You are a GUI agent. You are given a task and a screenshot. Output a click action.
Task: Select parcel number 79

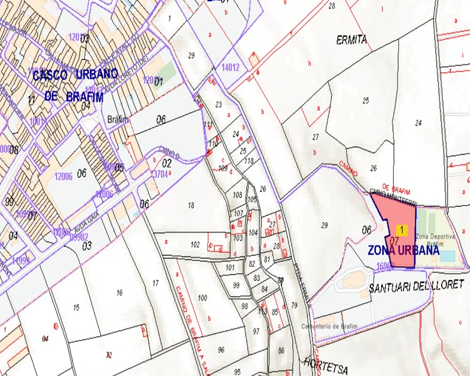(294, 305)
